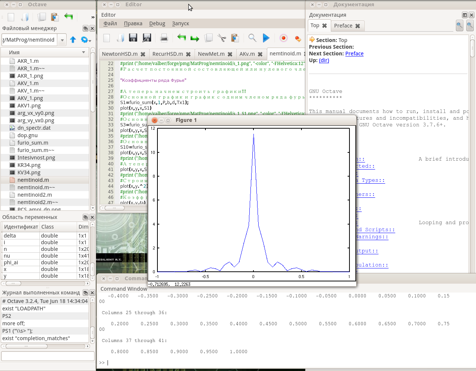Click the first zoom magnifier in the documentation panel
The height and width of the screenshot is (371, 476).
coord(460,26)
